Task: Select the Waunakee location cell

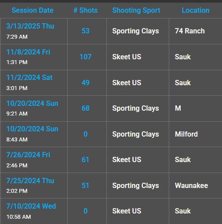Action: click(x=191, y=185)
